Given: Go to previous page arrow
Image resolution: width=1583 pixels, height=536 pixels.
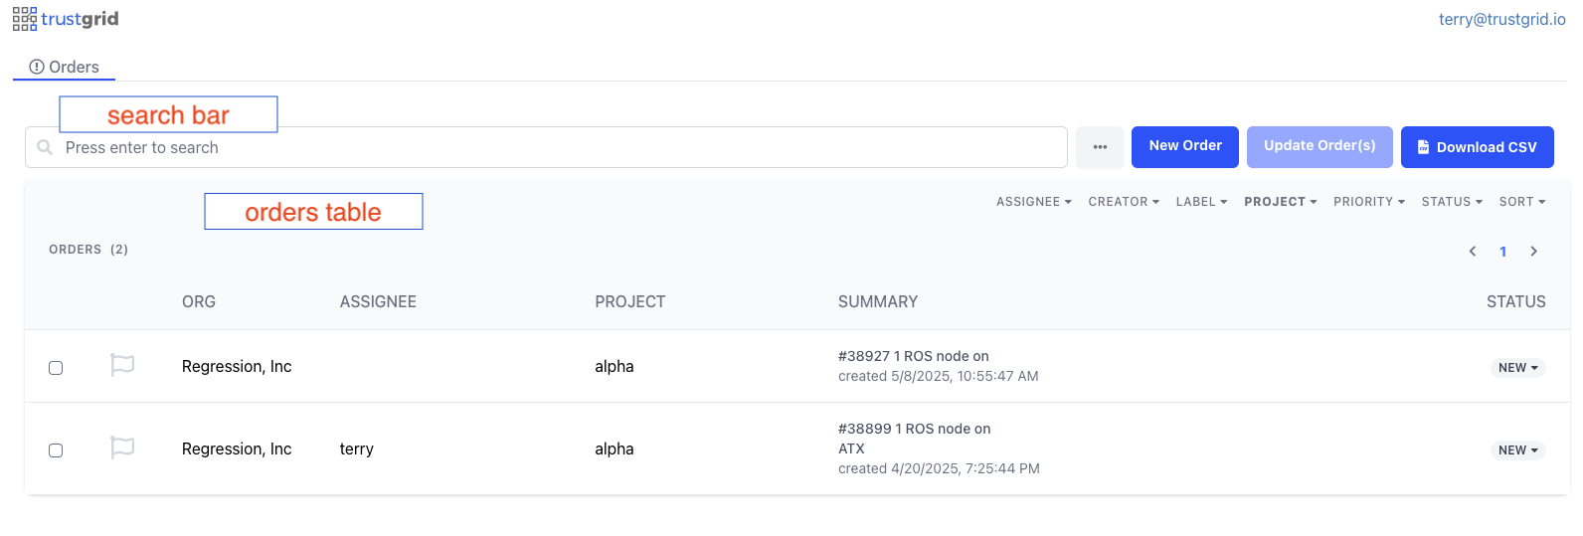Looking at the screenshot, I should click(x=1473, y=252).
